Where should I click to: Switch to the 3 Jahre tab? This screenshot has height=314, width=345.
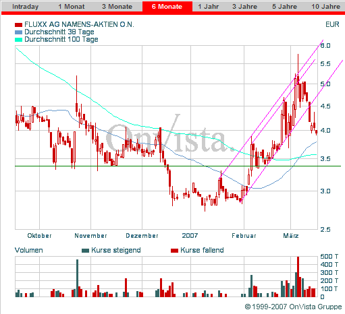click(244, 7)
